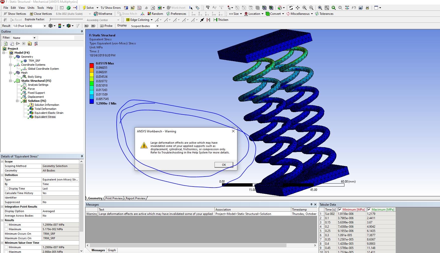Open the File menu
The height and width of the screenshot is (253, 440).
click(x=6, y=8)
